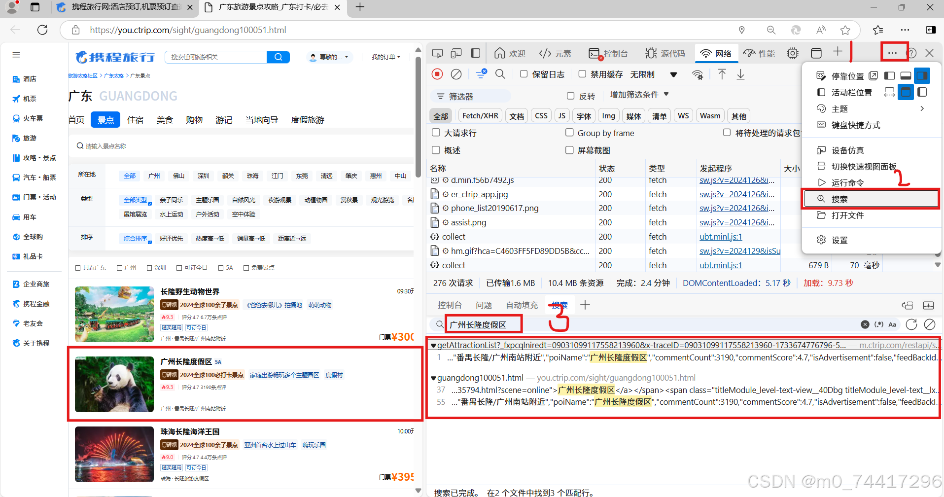Check the 免费景点 filter checkbox
The width and height of the screenshot is (944, 497).
click(x=246, y=268)
